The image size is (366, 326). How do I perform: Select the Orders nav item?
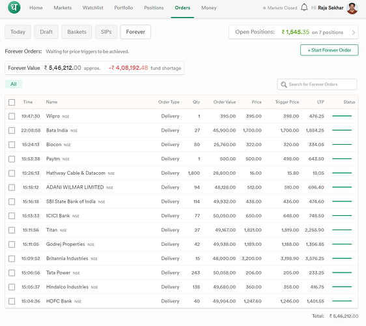tap(182, 8)
